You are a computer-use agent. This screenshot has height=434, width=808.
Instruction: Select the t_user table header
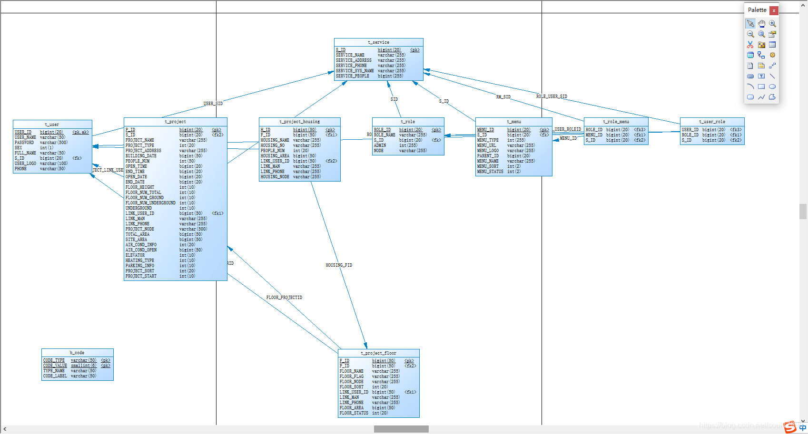52,125
